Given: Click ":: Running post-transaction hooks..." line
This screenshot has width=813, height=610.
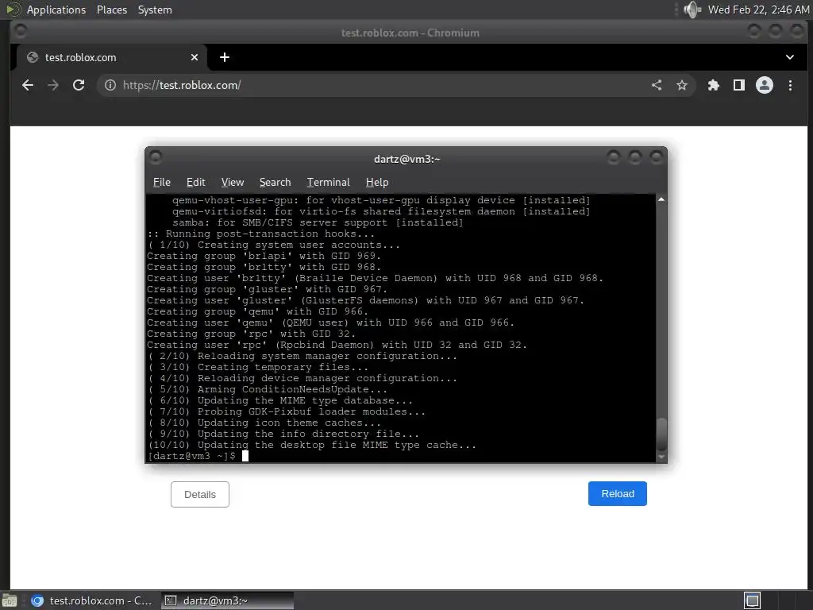Looking at the screenshot, I should pos(260,234).
